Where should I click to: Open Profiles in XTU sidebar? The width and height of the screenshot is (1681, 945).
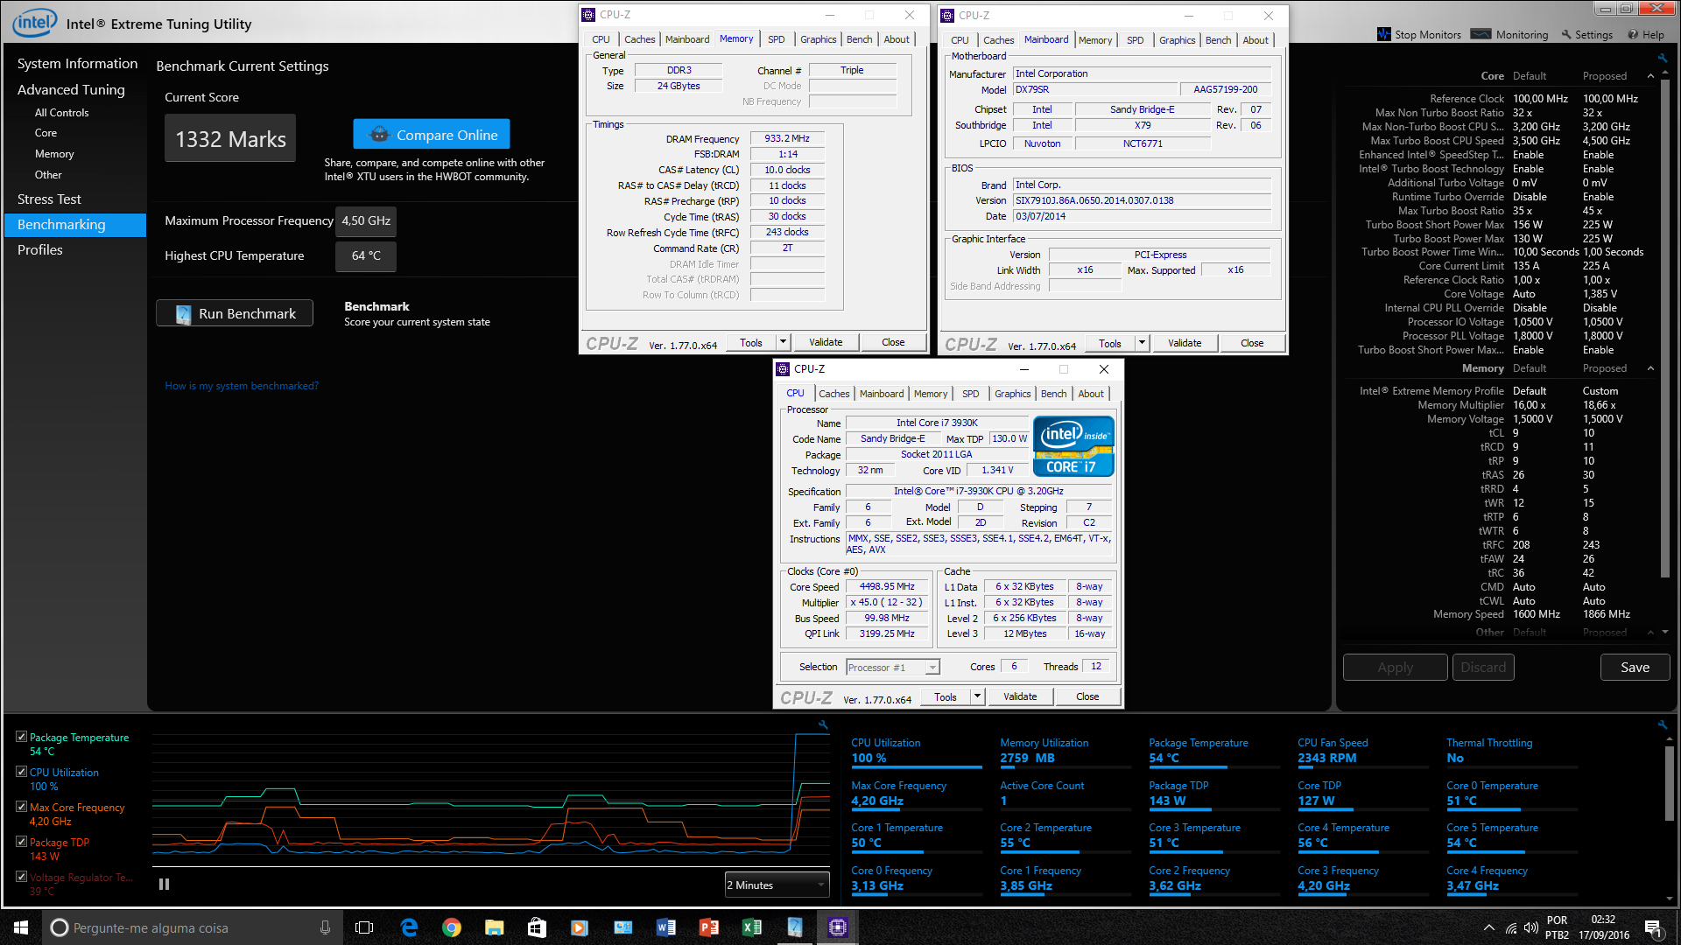coord(40,250)
